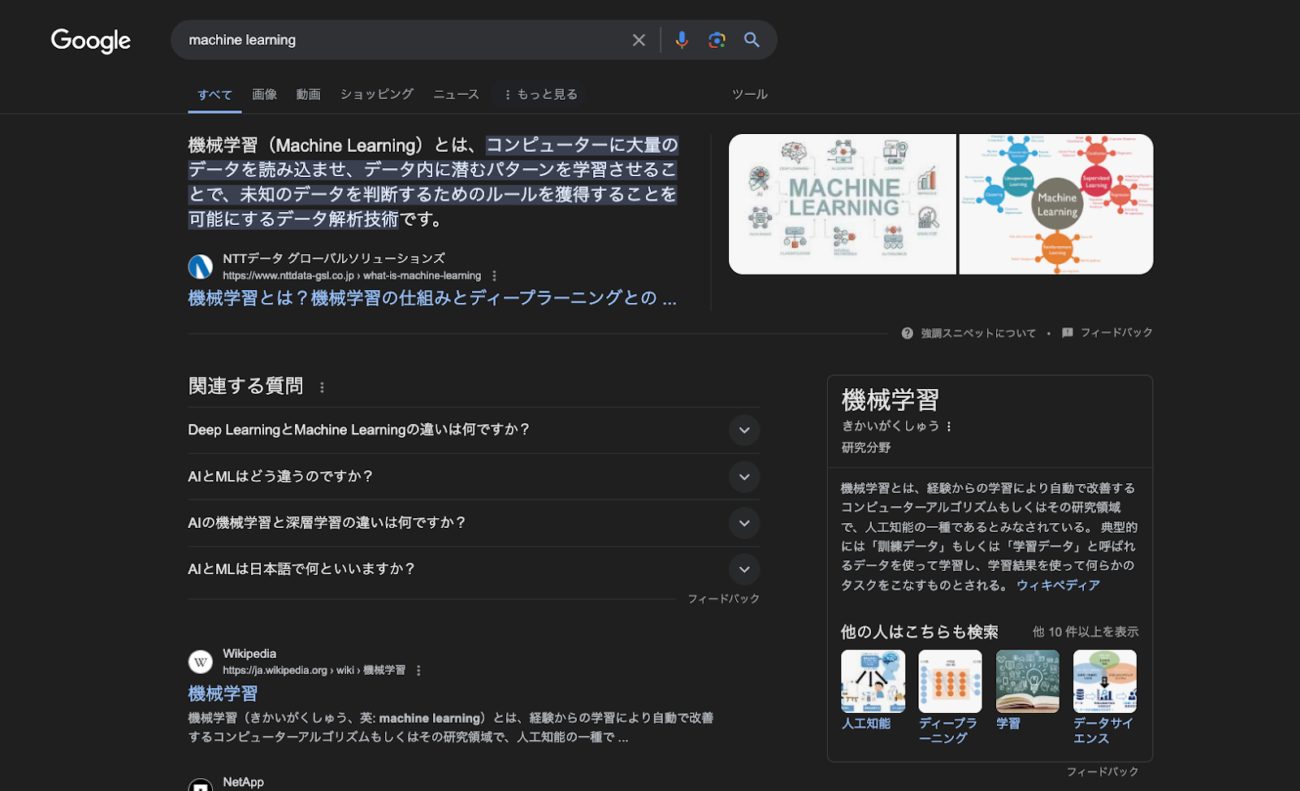Switch to the 画像 tab
Image resolution: width=1300 pixels, height=791 pixels.
265,94
